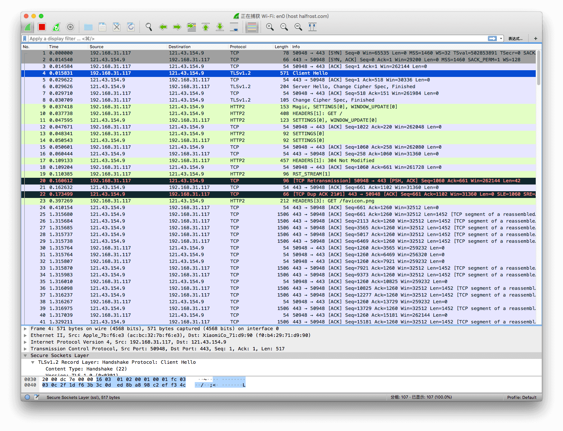
Task: Apply the display filter arrow button
Action: click(492, 38)
